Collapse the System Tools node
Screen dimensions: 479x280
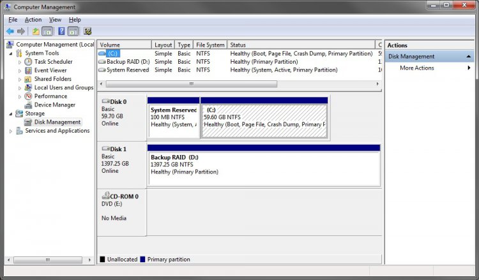(11, 54)
